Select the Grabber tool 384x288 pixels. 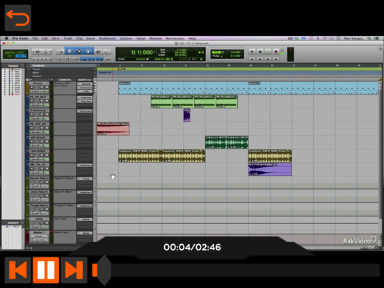click(x=88, y=51)
